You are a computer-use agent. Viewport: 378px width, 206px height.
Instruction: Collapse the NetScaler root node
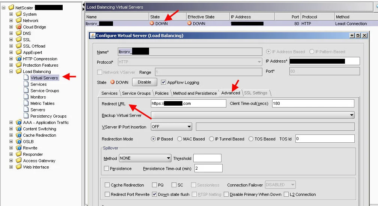[4, 7]
